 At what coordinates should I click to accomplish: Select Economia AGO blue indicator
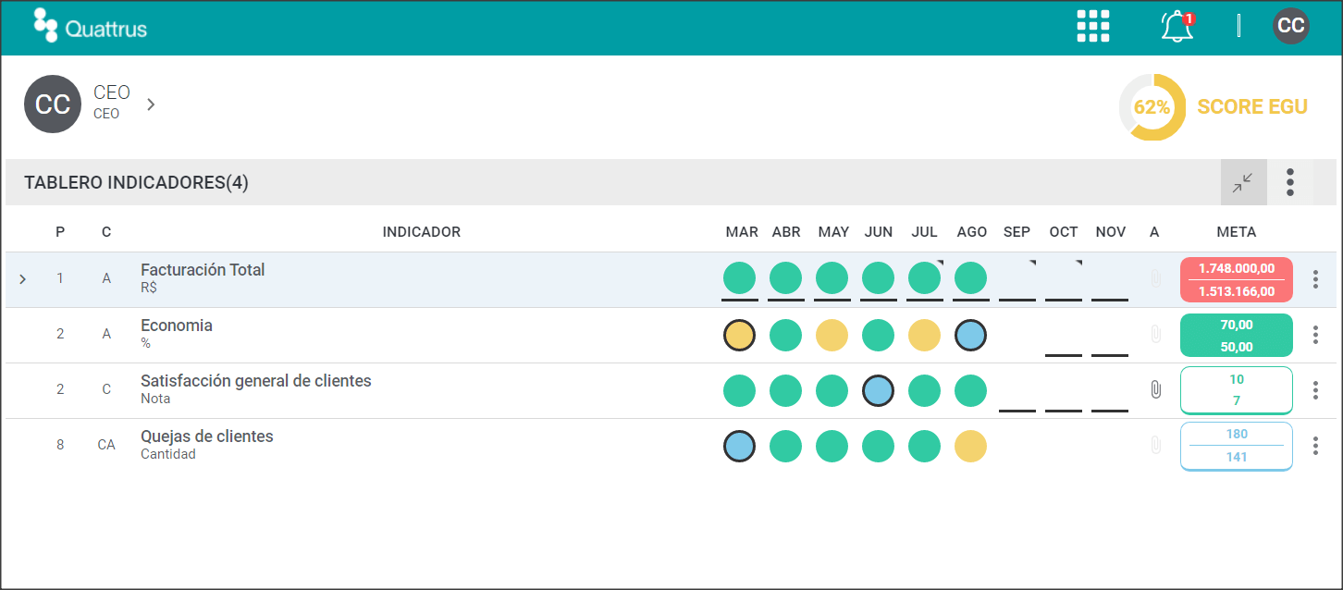[x=970, y=335]
